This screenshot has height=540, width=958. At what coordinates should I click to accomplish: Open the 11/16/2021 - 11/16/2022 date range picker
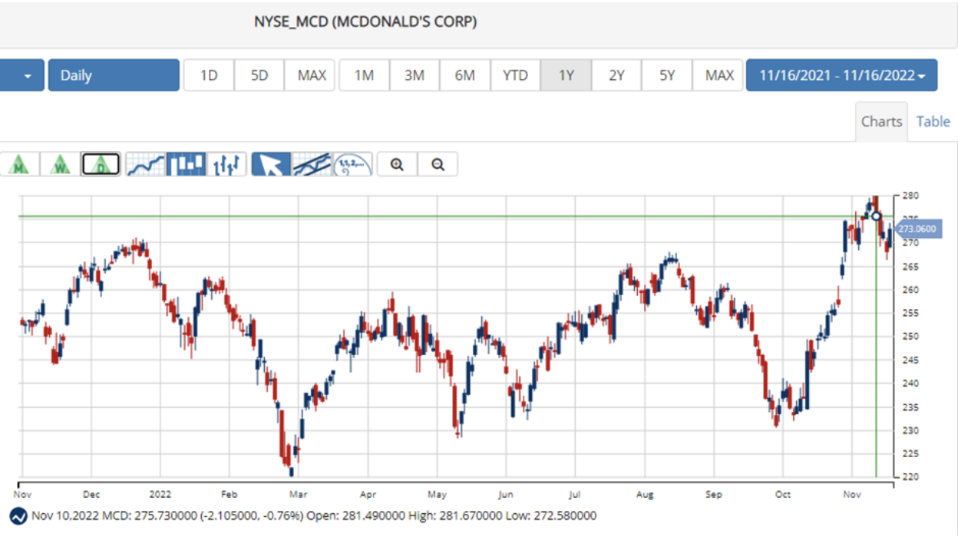841,75
